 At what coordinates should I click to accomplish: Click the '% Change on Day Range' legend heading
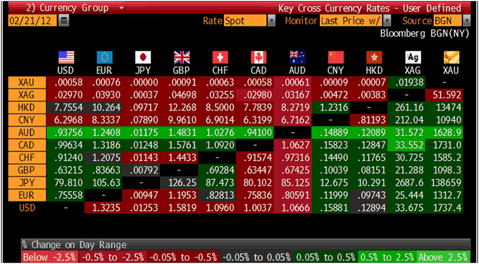pyautogui.click(x=74, y=245)
